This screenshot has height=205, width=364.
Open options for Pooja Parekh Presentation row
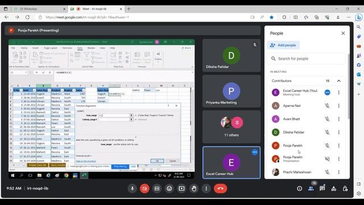point(339,159)
